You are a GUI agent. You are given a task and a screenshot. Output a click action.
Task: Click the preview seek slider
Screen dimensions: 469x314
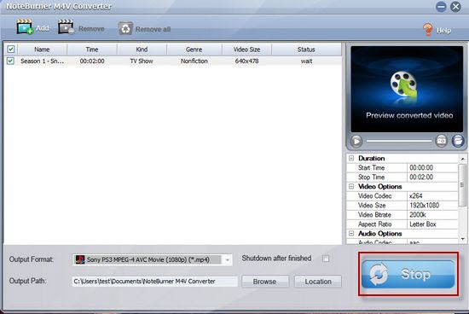point(399,141)
